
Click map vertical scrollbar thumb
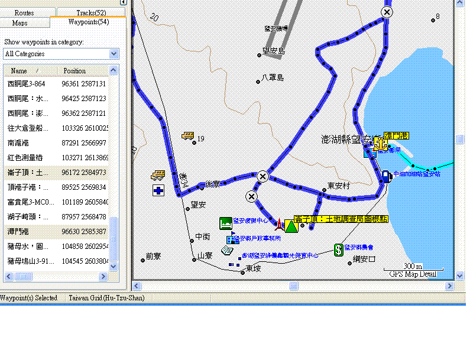coord(459,139)
